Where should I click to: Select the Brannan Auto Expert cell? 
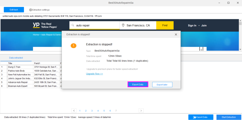pos(20,86)
